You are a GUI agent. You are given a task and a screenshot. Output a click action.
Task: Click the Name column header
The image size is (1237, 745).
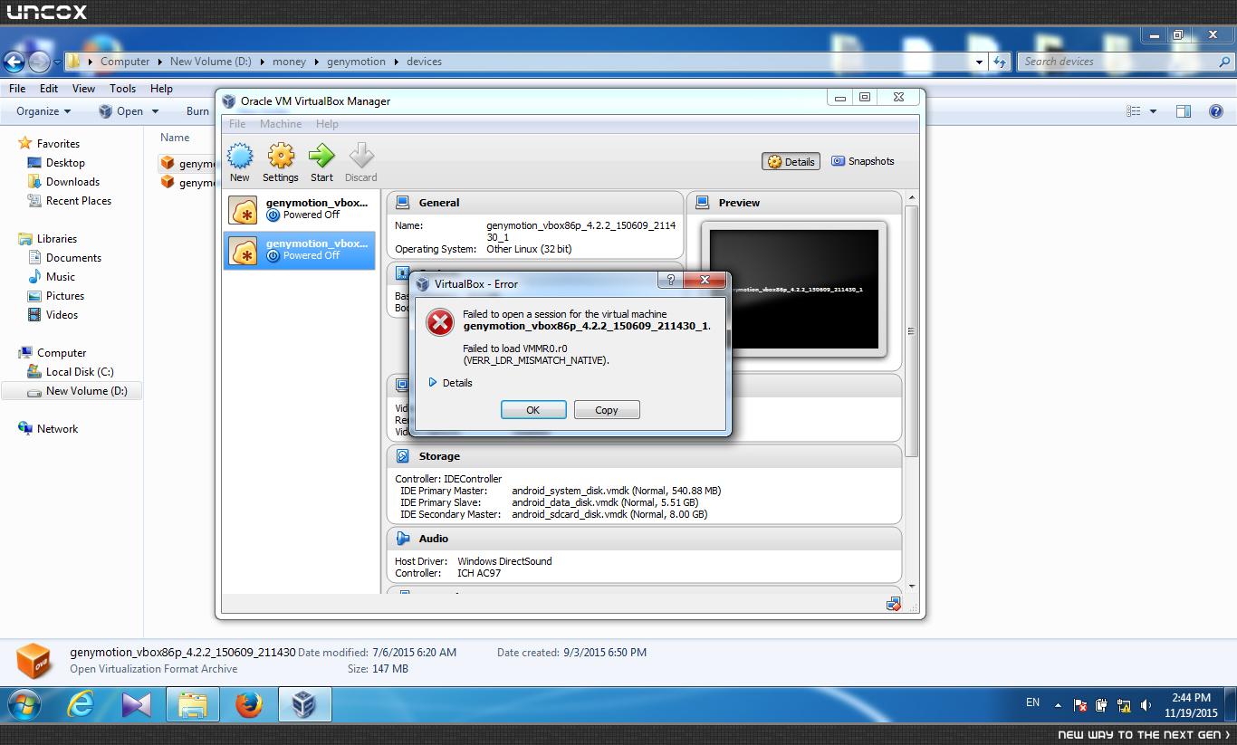pyautogui.click(x=175, y=138)
